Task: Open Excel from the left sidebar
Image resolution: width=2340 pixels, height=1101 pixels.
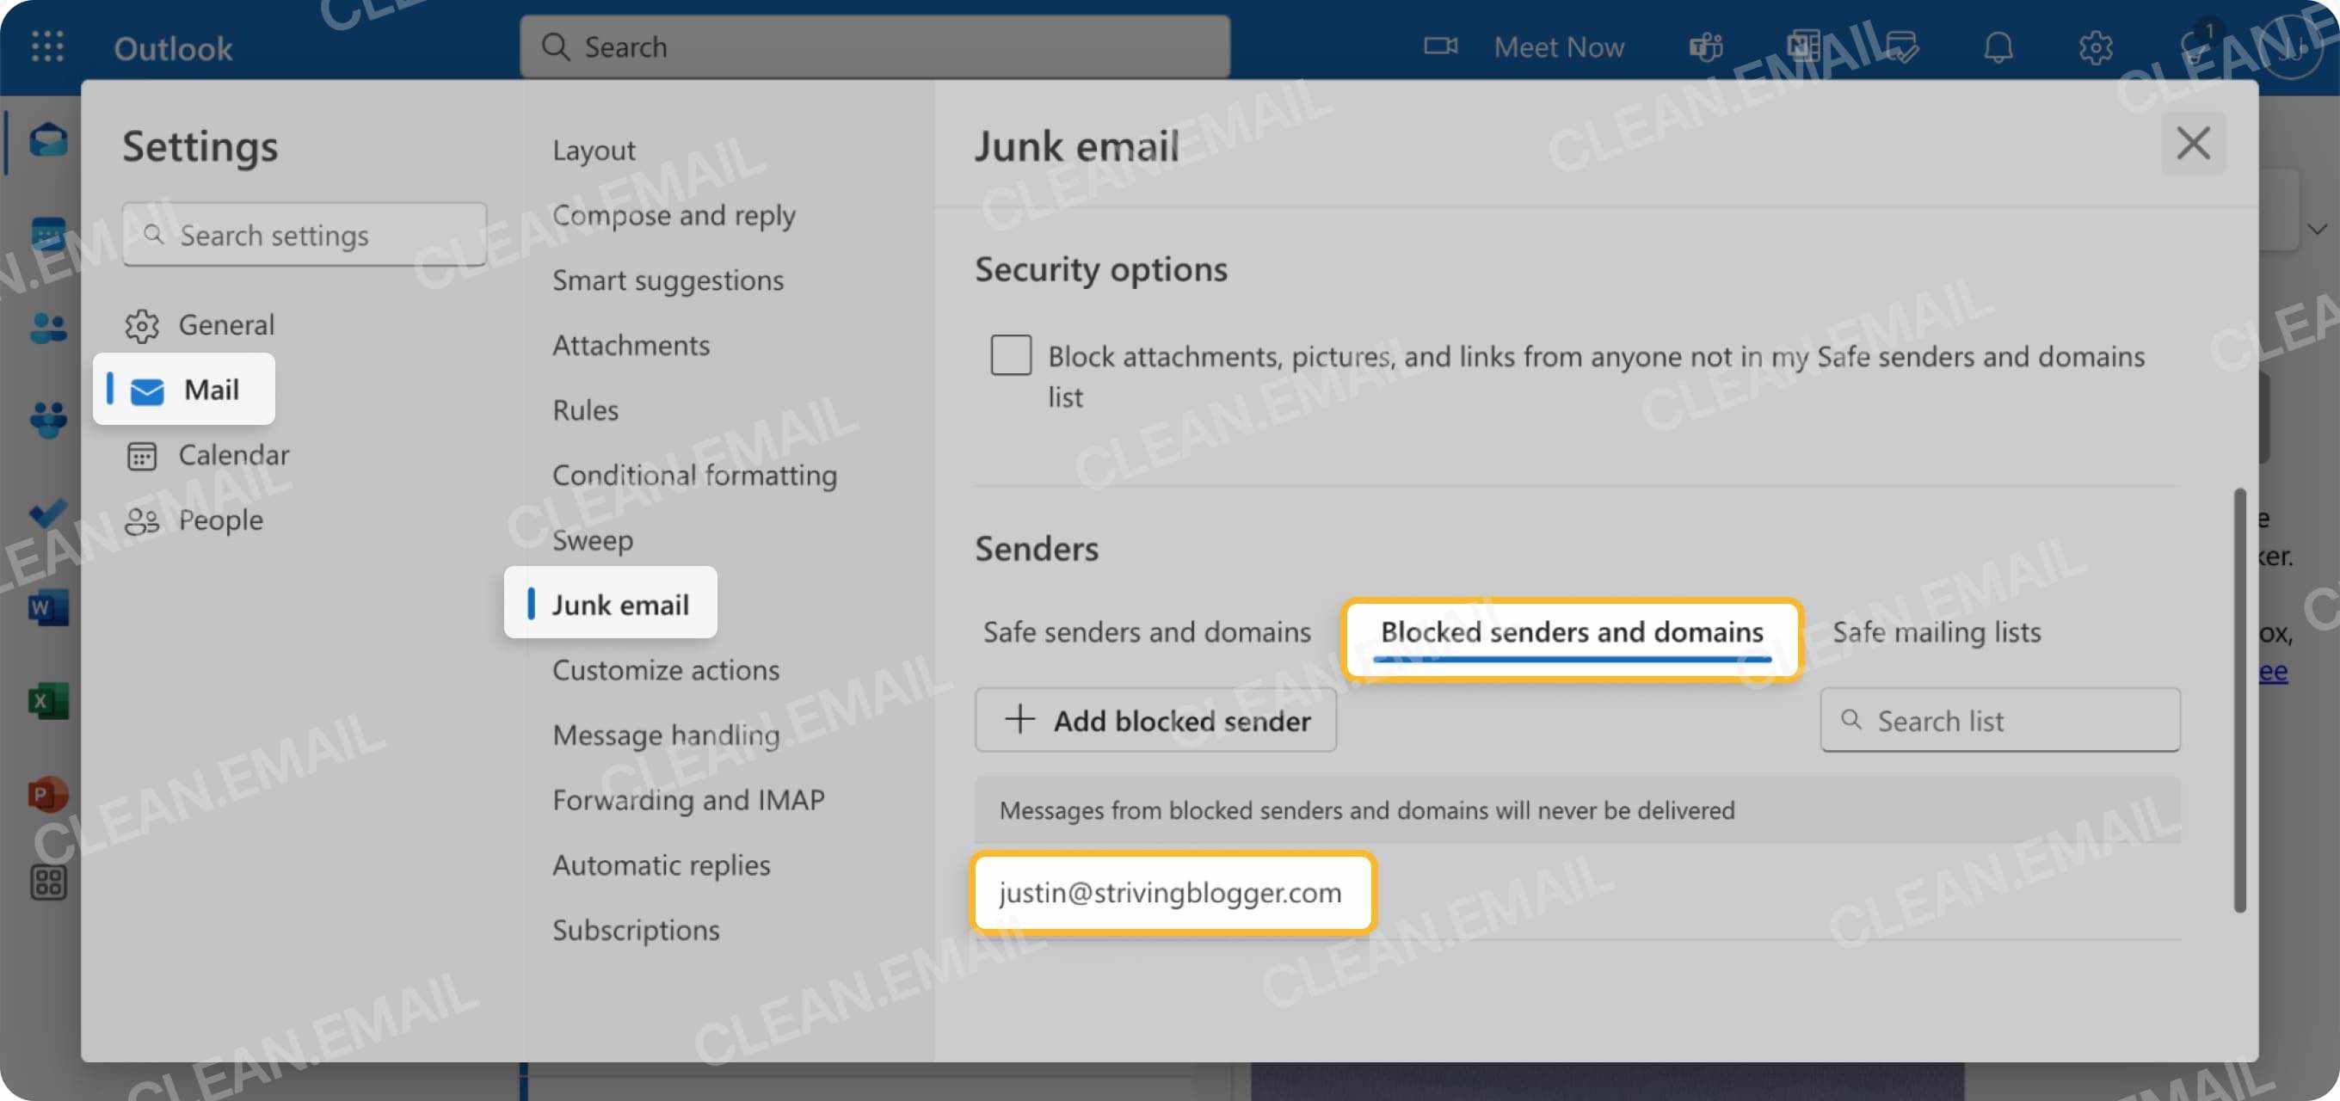Action: pos(47,699)
